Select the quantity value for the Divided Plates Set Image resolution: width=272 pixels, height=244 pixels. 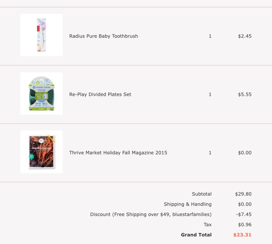pyautogui.click(x=210, y=94)
